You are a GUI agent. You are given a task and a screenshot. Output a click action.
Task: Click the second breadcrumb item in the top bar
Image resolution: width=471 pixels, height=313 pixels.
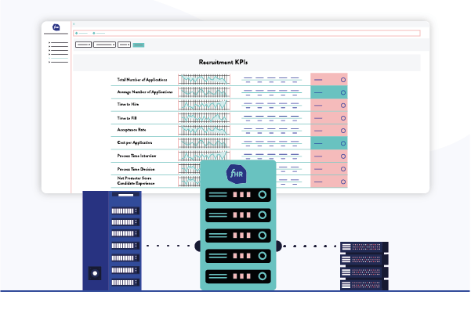pyautogui.click(x=99, y=34)
